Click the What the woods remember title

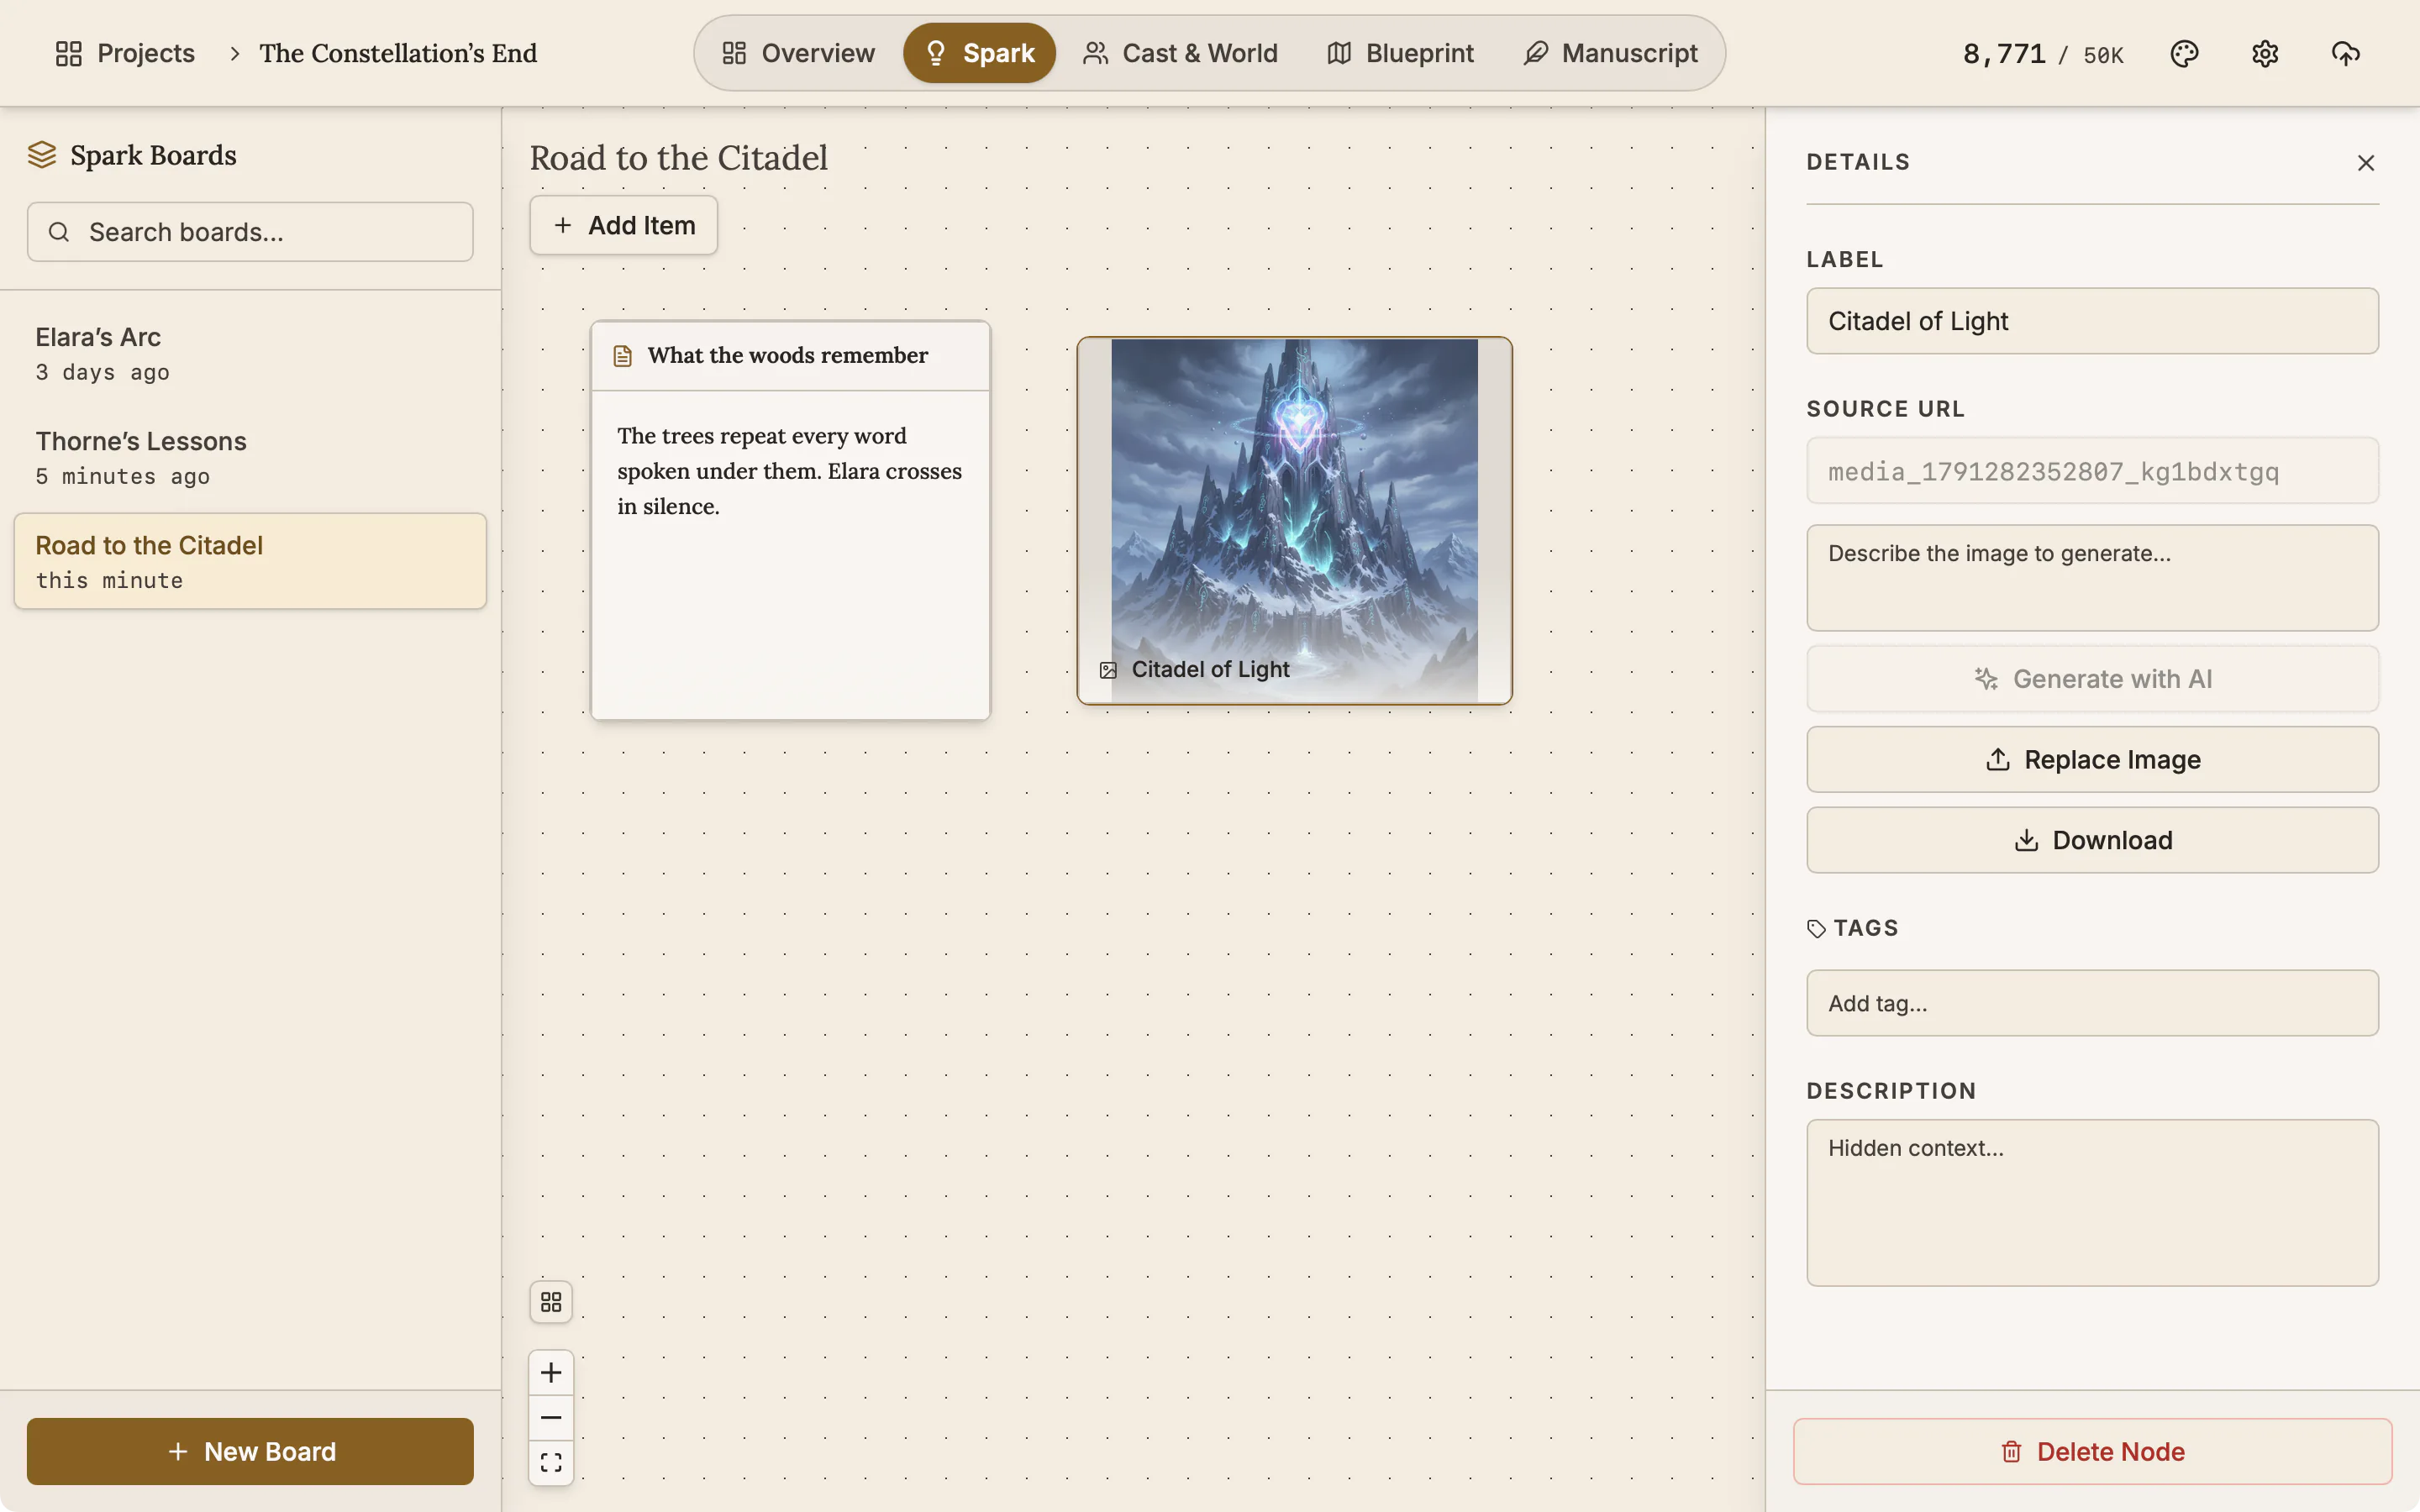[788, 355]
